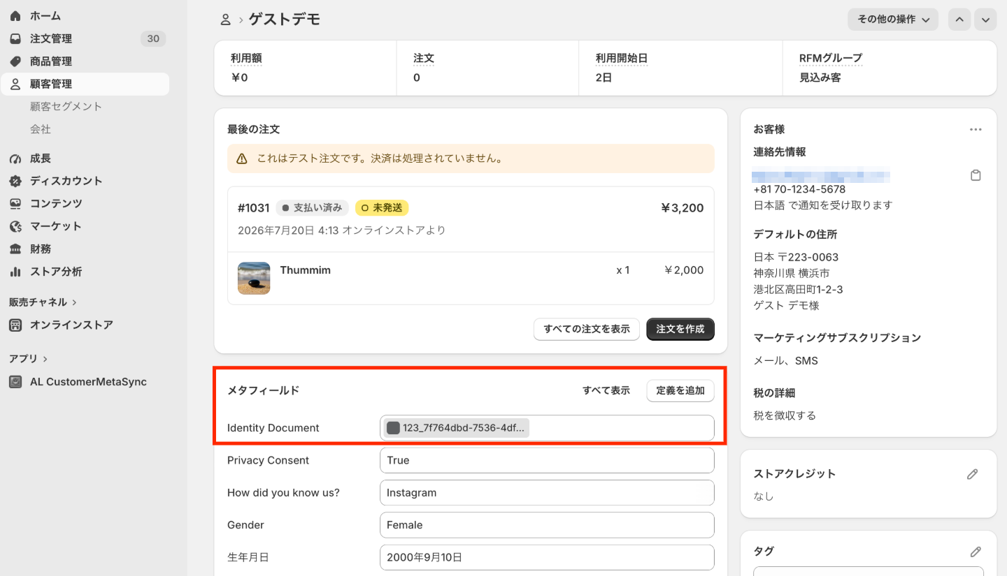The image size is (1007, 576).
Task: Open customer card three-dot menu
Action: 976,129
